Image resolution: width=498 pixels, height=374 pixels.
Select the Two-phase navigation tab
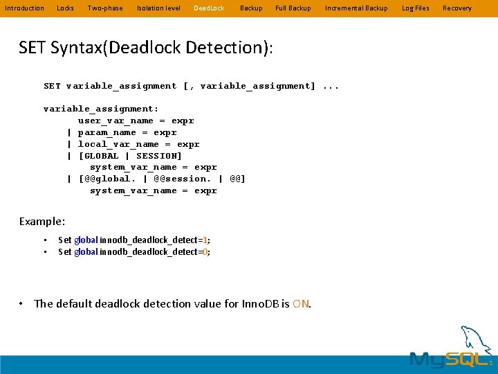coord(105,8)
